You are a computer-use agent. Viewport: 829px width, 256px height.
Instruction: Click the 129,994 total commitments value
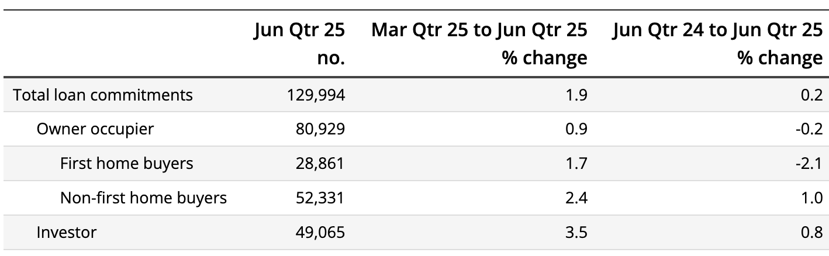(316, 95)
